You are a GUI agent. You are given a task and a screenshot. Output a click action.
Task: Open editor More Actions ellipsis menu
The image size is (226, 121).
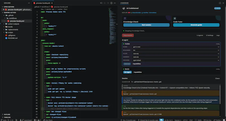115,3
